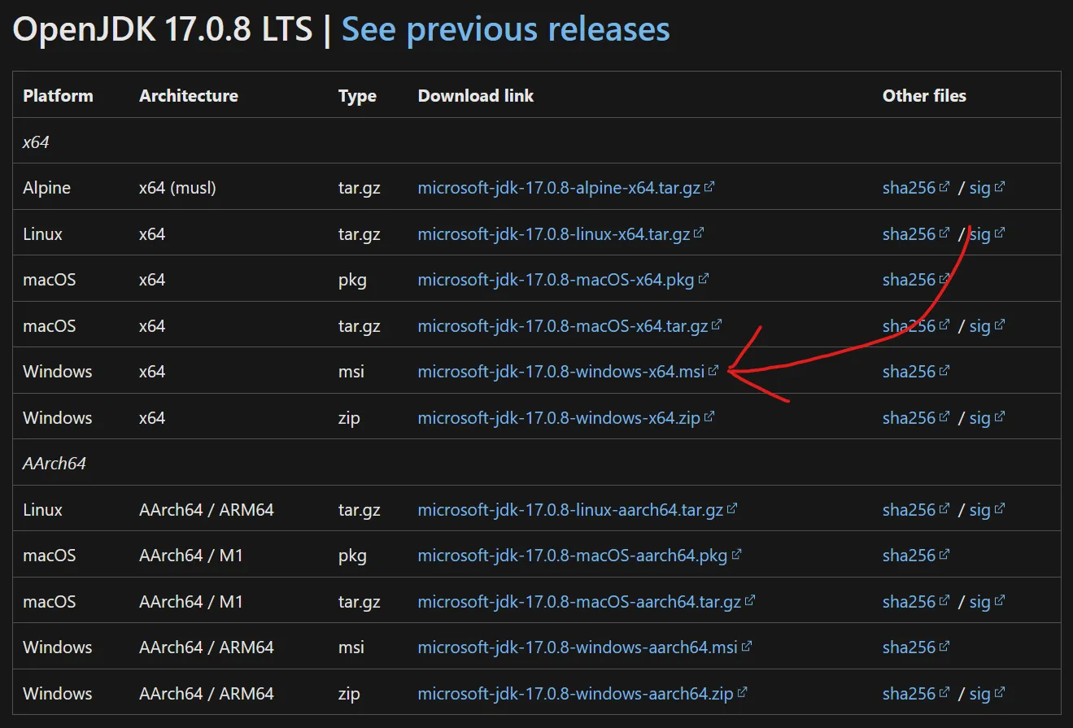Download microsoft-jdk-17.0.8-alpine-x64.tar.gz
Viewport: 1073px width, 728px height.
coord(557,187)
